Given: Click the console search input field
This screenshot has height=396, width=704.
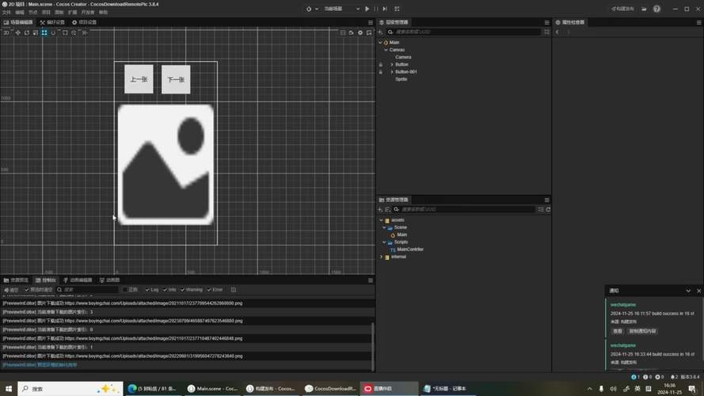Looking at the screenshot, I should [x=87, y=290].
